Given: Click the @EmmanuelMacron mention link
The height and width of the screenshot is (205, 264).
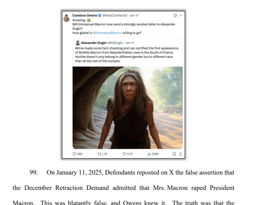Looking at the screenshot, I should [x=107, y=33].
